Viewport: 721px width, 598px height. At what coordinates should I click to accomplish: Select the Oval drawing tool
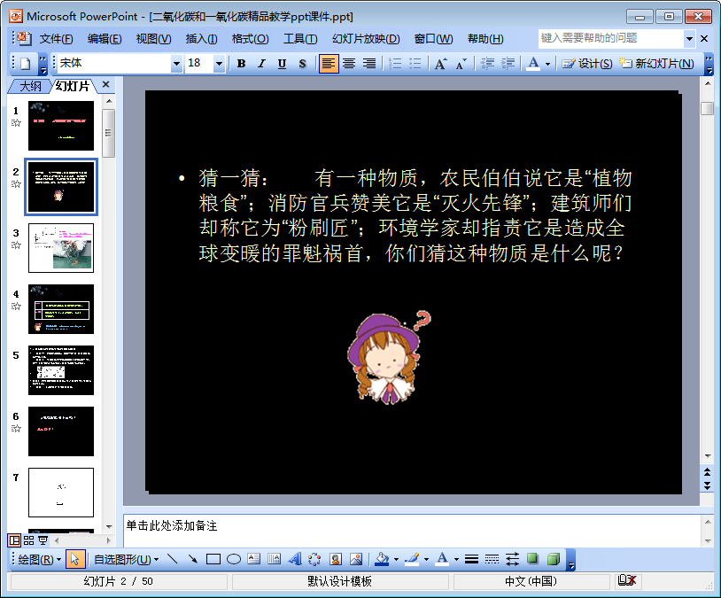click(234, 559)
